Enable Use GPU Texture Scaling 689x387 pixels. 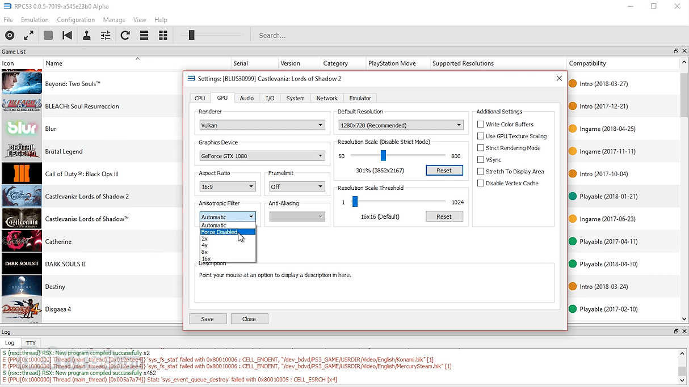pos(481,136)
